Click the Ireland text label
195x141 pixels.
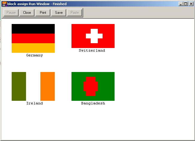34,103
